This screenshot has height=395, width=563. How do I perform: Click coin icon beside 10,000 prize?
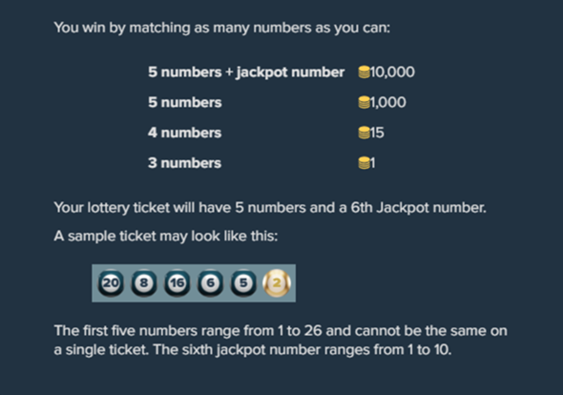(364, 73)
